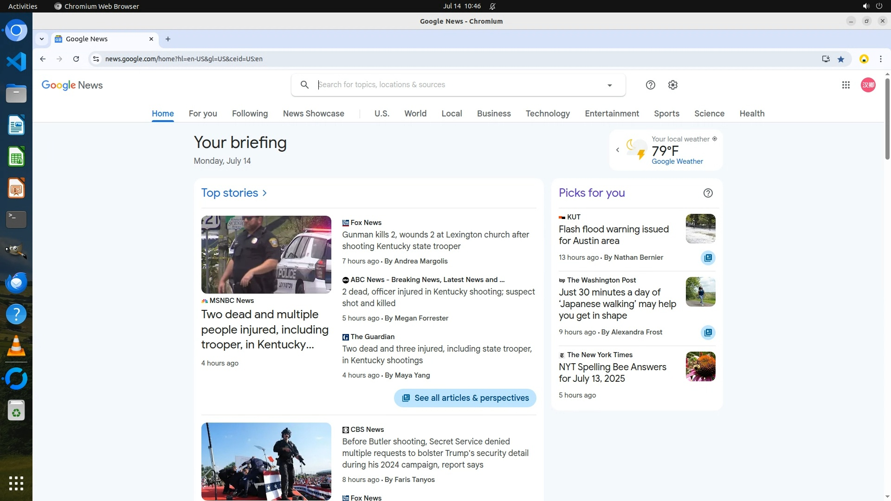Toggle the notifications bell in top bar
The height and width of the screenshot is (501, 891).
pyautogui.click(x=492, y=6)
